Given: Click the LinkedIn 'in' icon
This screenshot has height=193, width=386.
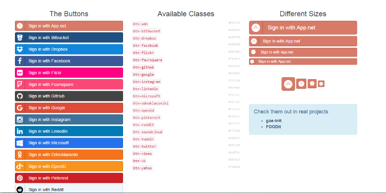Looking at the screenshot, I should pos(20,131).
